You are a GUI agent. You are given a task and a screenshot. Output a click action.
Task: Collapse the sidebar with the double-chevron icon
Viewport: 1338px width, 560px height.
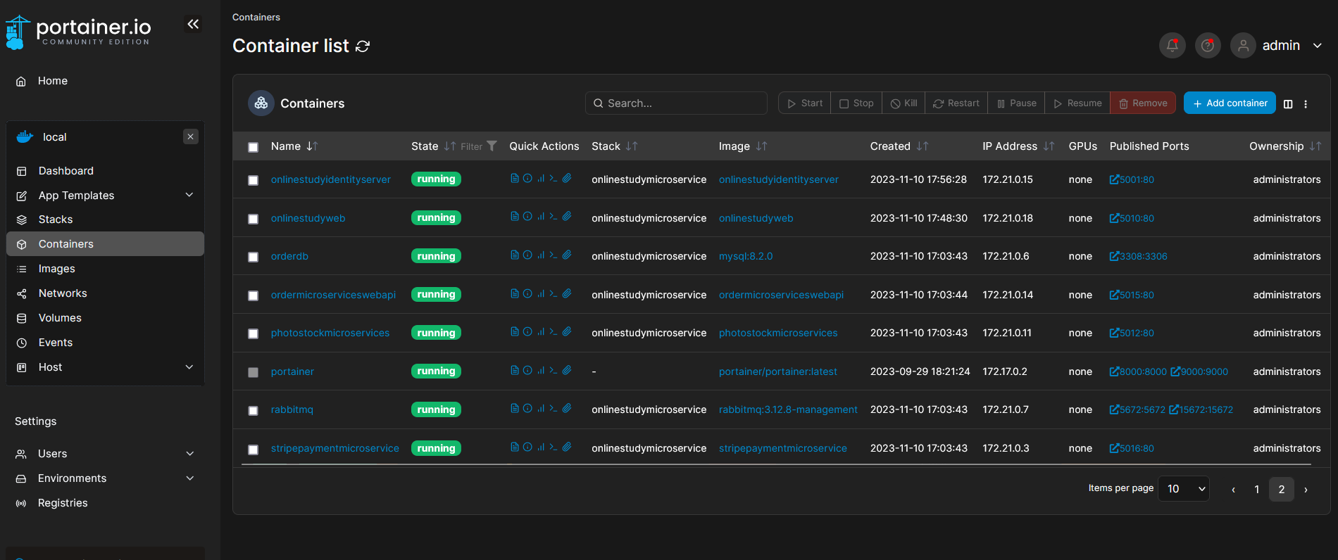pos(193,25)
